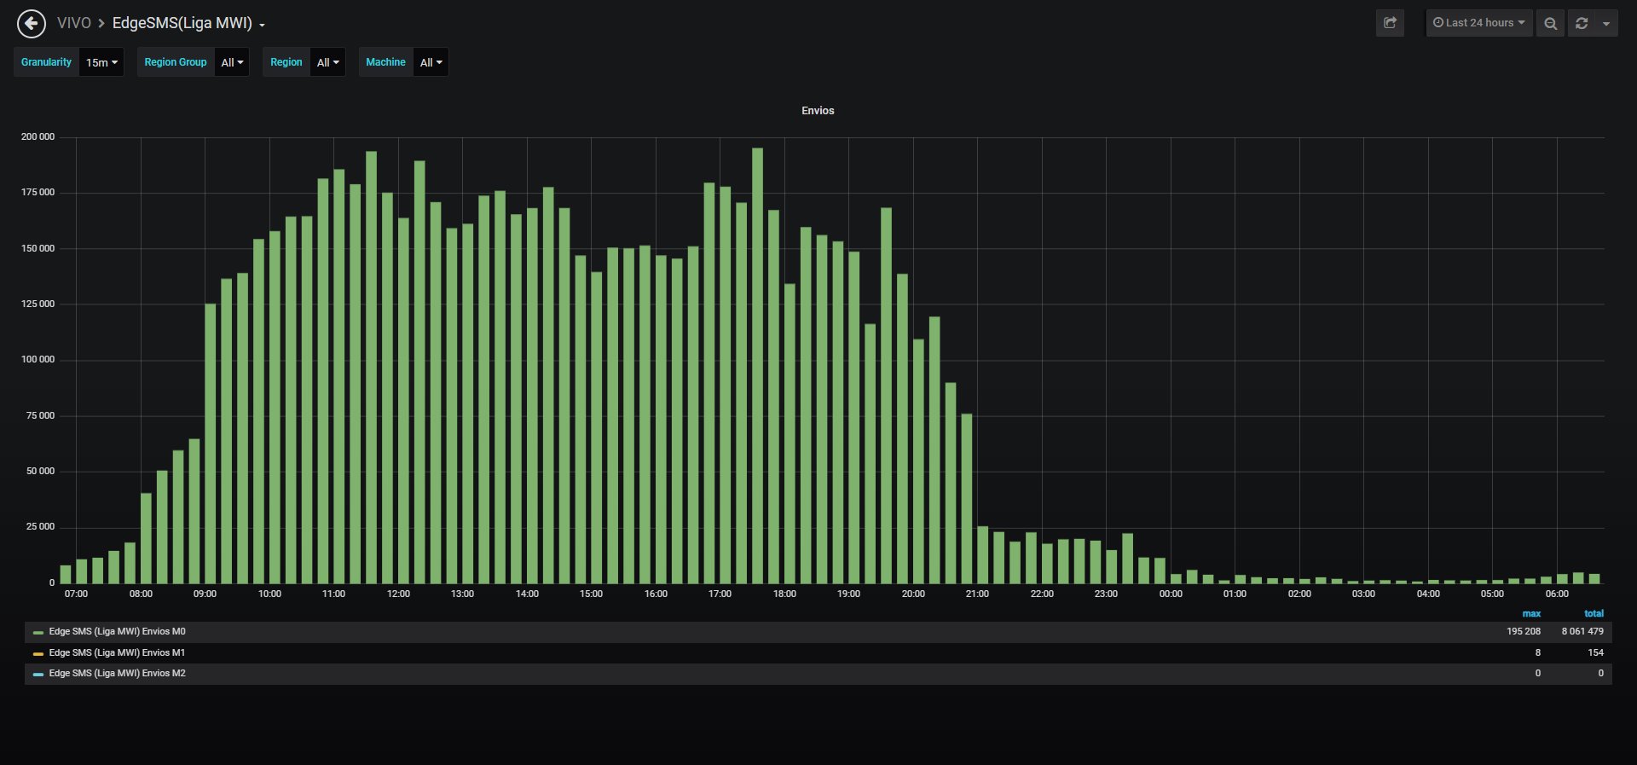This screenshot has width=1637, height=765.
Task: Click the M0 max value 195 208
Action: tap(1524, 632)
